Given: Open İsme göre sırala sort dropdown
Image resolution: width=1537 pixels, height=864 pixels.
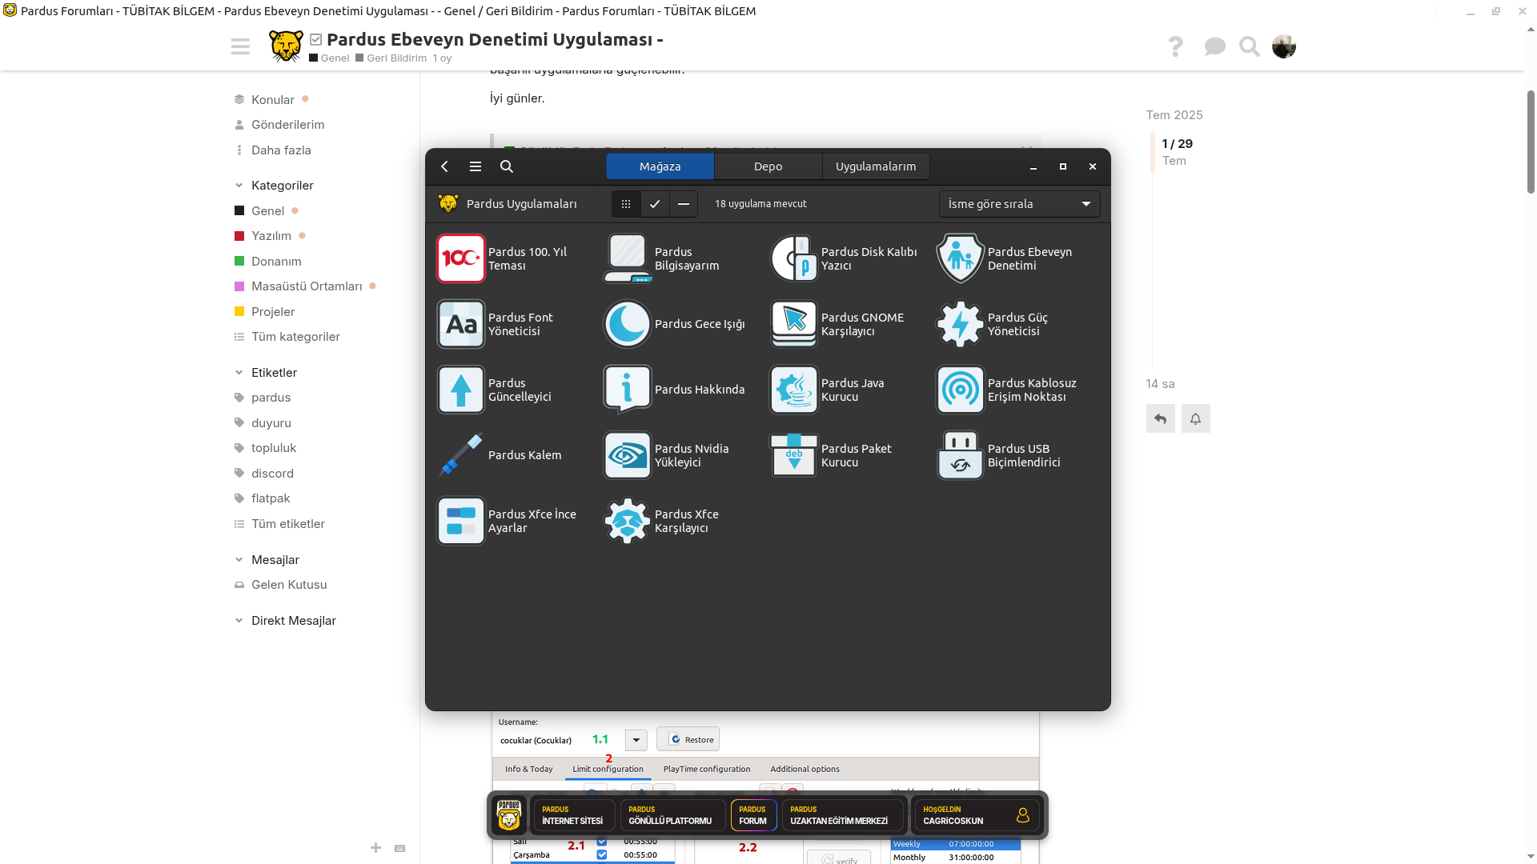Looking at the screenshot, I should click(x=1019, y=204).
